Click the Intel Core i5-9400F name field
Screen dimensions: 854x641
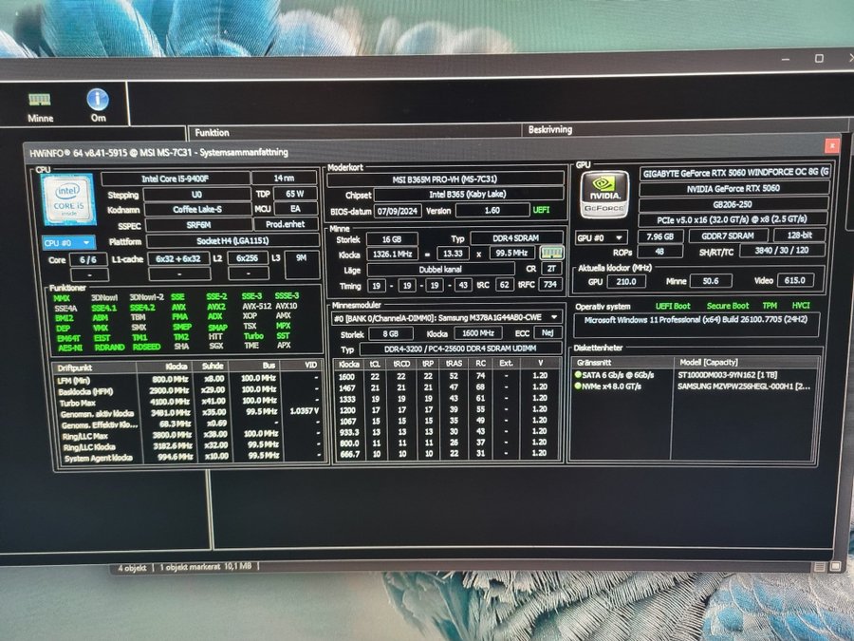[174, 179]
